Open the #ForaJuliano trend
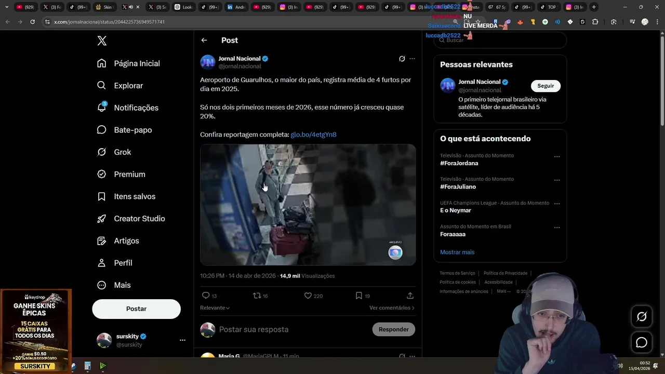This screenshot has height=374, width=665. tap(458, 186)
